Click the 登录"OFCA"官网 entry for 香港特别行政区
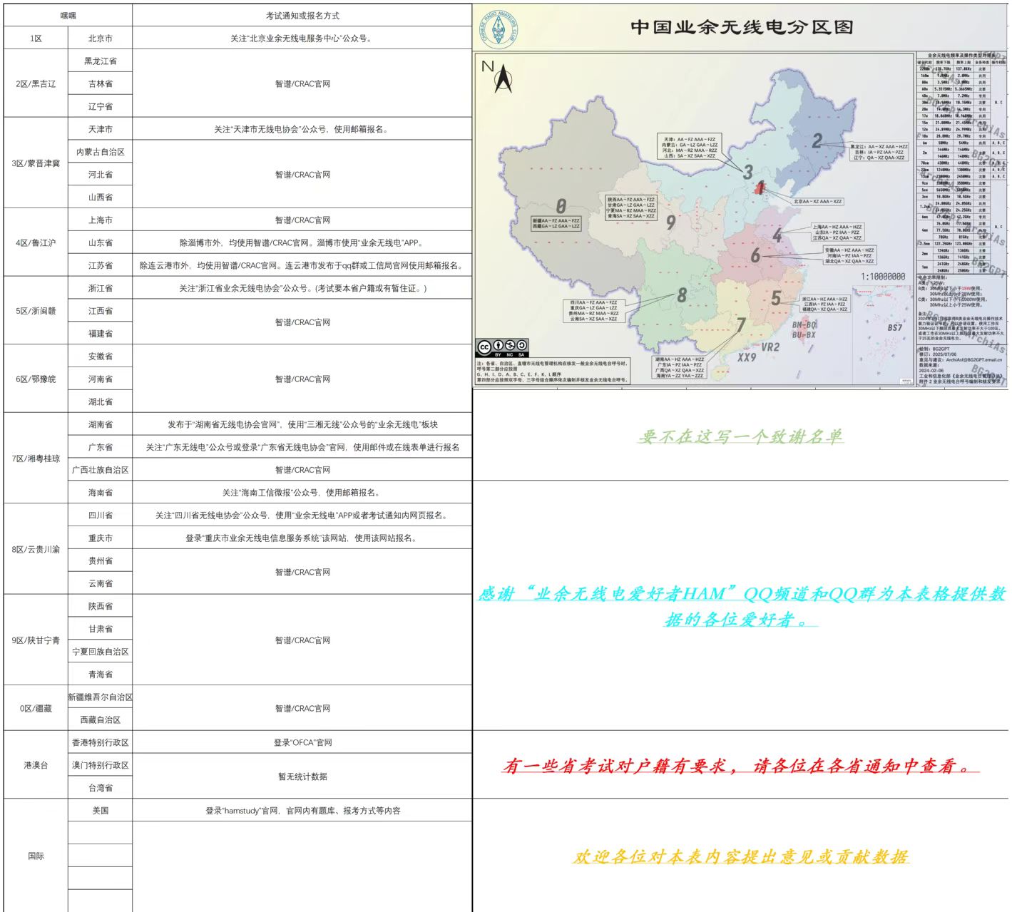The height and width of the screenshot is (912, 1012). click(301, 742)
